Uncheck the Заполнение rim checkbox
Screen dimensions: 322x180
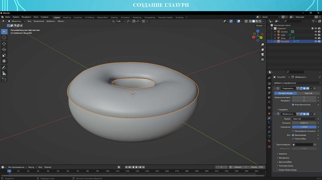(293, 135)
